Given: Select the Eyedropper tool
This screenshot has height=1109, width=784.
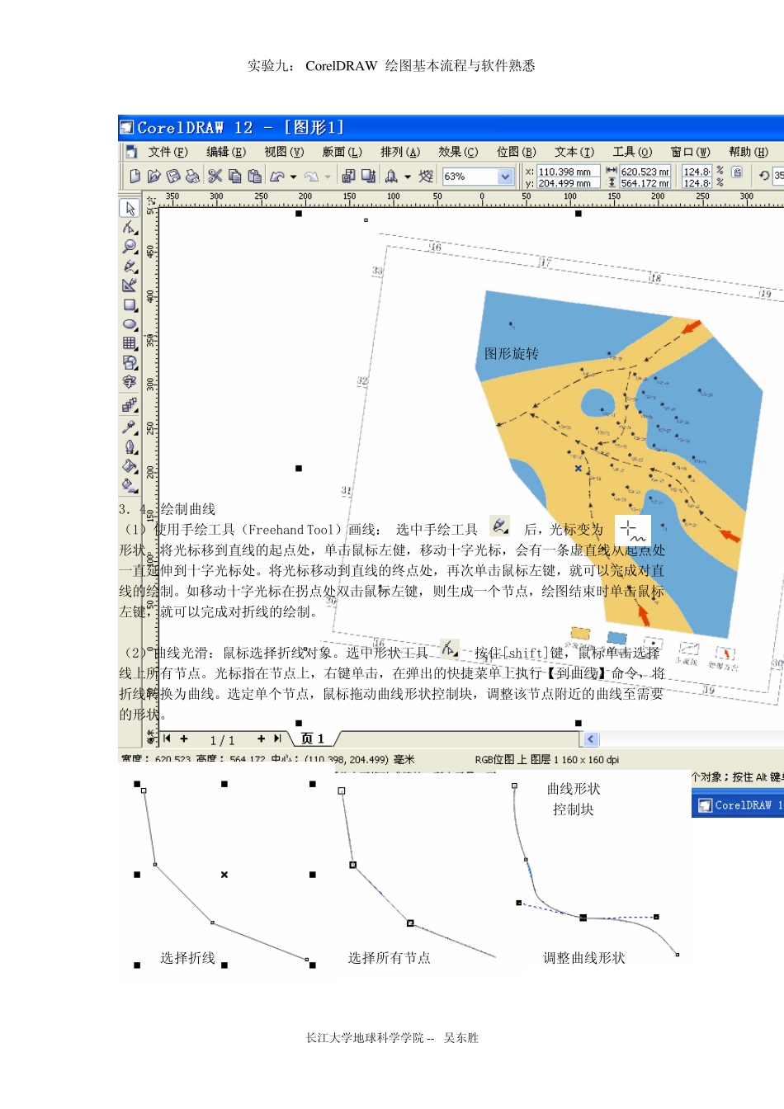Looking at the screenshot, I should [x=130, y=426].
